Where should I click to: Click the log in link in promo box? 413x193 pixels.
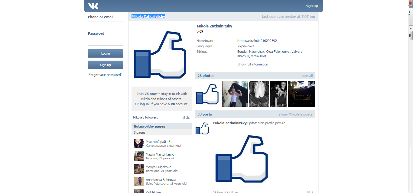144,104
